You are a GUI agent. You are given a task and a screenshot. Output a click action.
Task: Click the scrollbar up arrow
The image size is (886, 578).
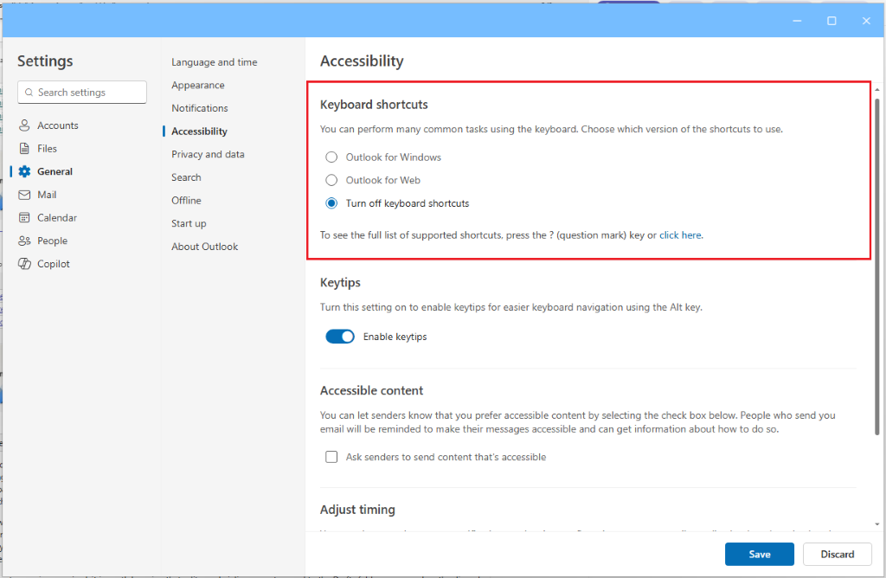coord(877,90)
